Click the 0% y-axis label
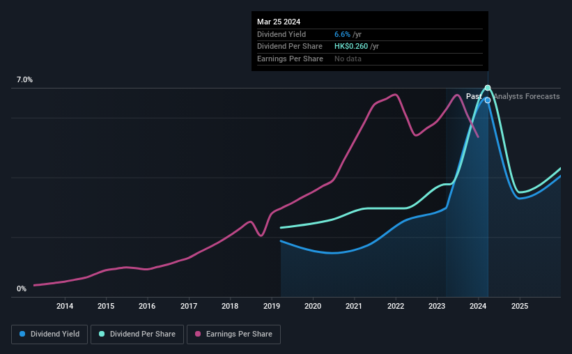The height and width of the screenshot is (354, 572). 22,289
